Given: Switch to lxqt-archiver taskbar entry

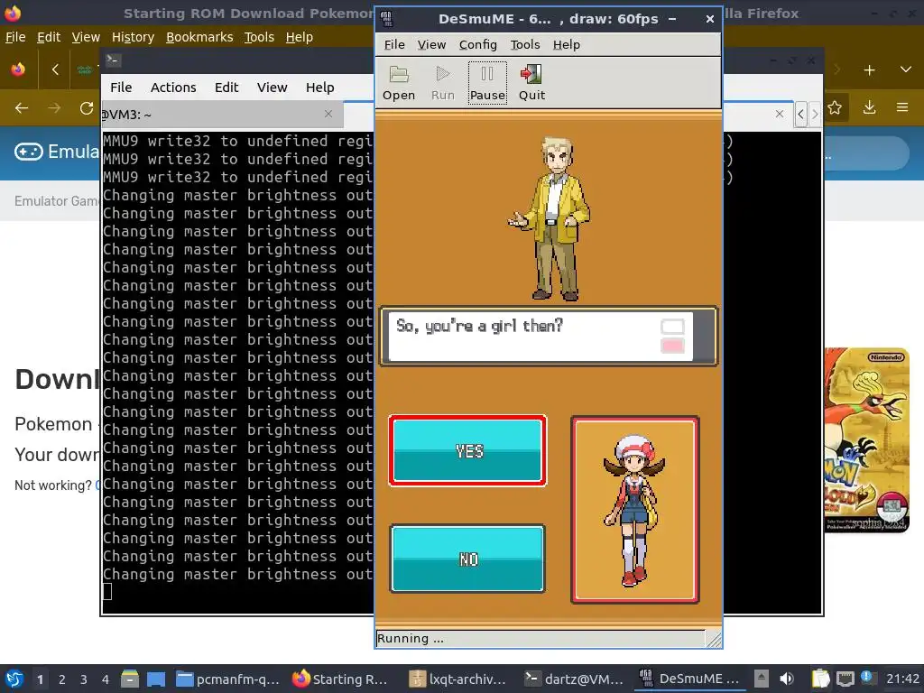Looking at the screenshot, I should (459, 679).
